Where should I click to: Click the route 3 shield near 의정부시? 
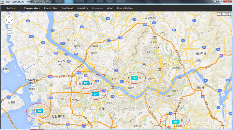click(154, 23)
